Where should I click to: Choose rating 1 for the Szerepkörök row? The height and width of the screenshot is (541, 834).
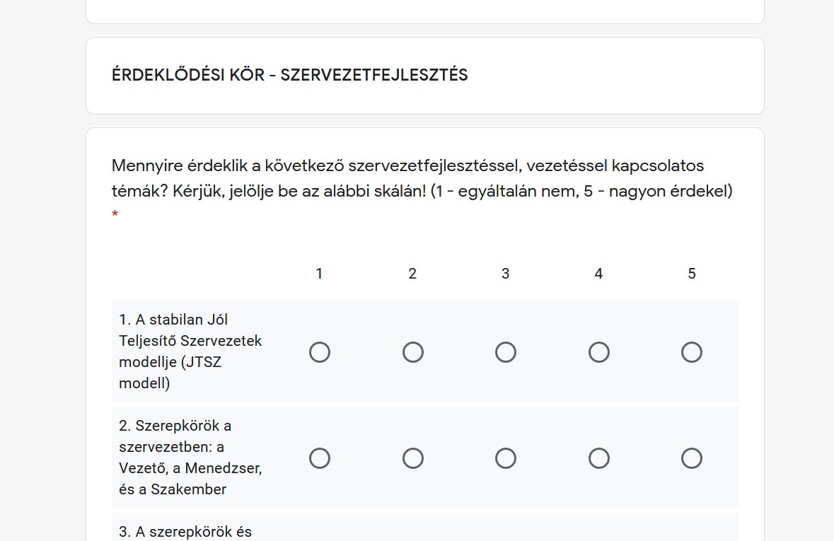tap(319, 458)
